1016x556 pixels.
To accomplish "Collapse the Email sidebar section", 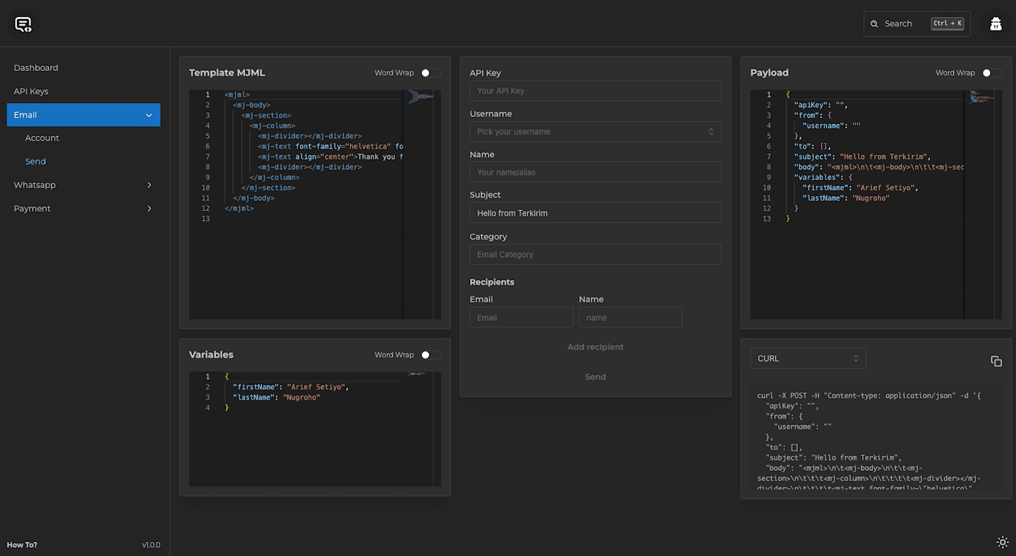I will 83,115.
